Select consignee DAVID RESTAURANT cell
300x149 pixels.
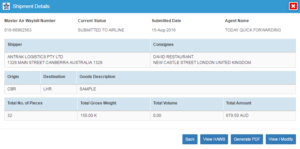click(223, 60)
